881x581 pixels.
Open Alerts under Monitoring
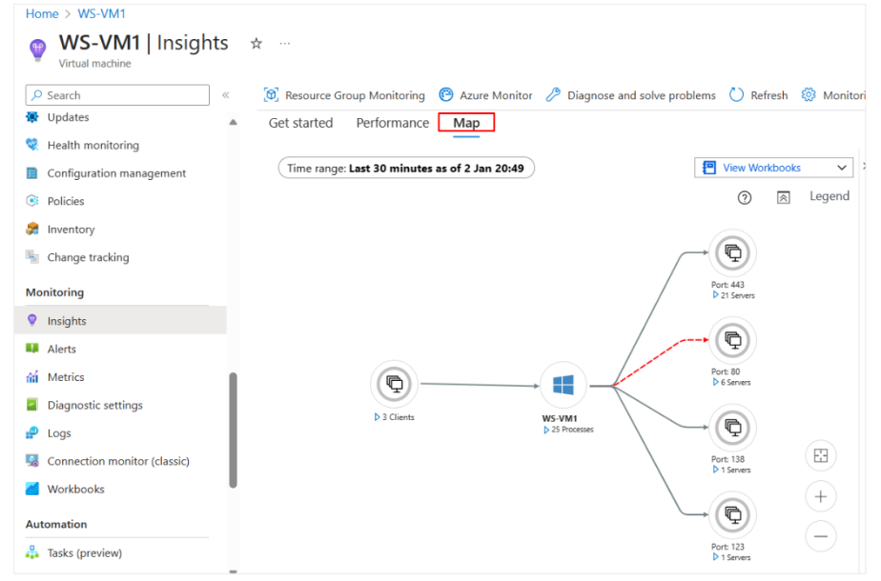[x=51, y=349]
